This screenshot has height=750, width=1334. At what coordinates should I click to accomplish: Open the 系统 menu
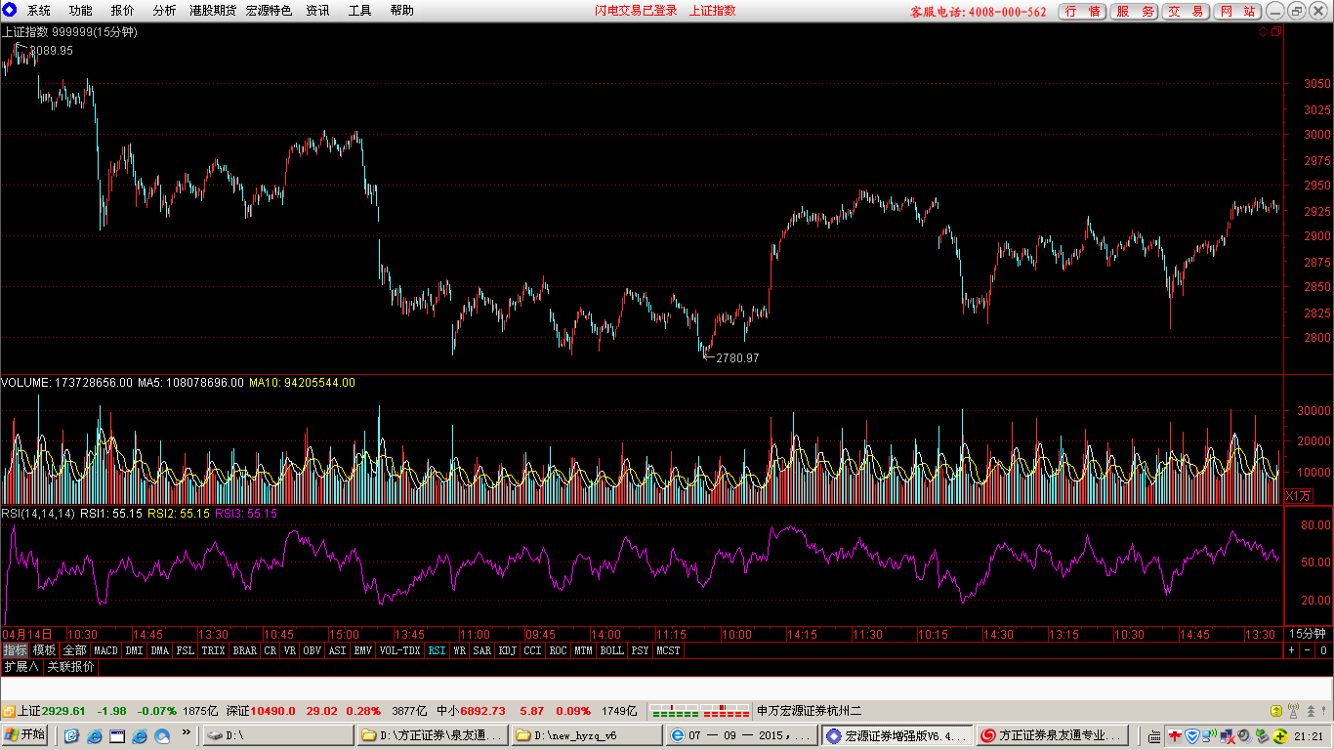38,11
